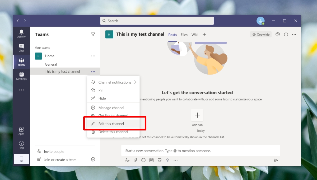Image resolution: width=317 pixels, height=180 pixels.
Task: Expand Channel notifications submenu
Action: [x=113, y=82]
